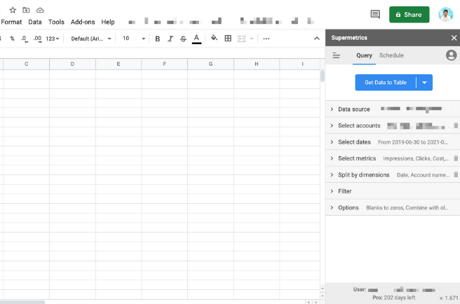Open the cell borders tool
Screen dimensions: 460x304
[228, 39]
